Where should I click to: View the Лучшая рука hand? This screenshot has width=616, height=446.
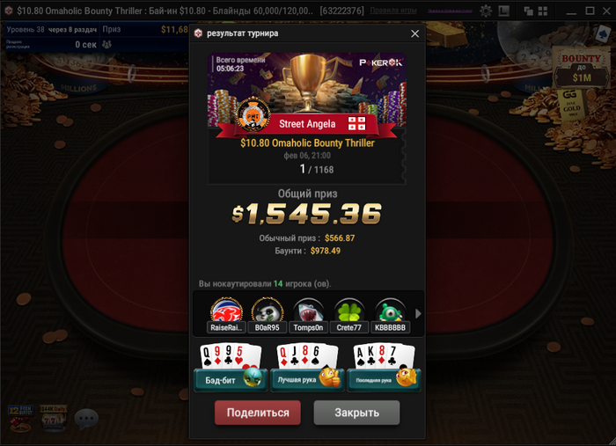pos(307,368)
